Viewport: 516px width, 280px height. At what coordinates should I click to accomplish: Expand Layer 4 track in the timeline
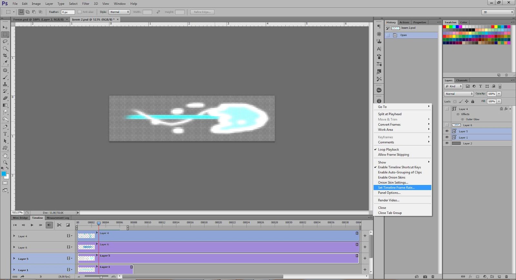tap(14, 236)
